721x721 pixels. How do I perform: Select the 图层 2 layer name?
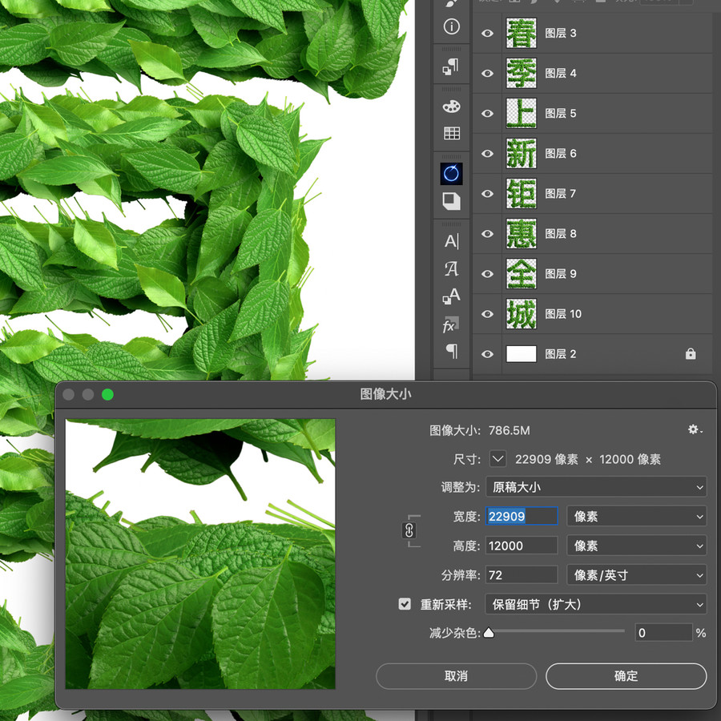coord(560,353)
